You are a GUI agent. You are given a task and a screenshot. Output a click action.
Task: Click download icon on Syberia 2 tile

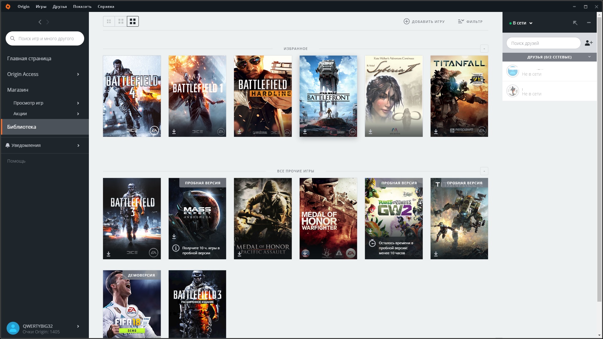point(371,132)
